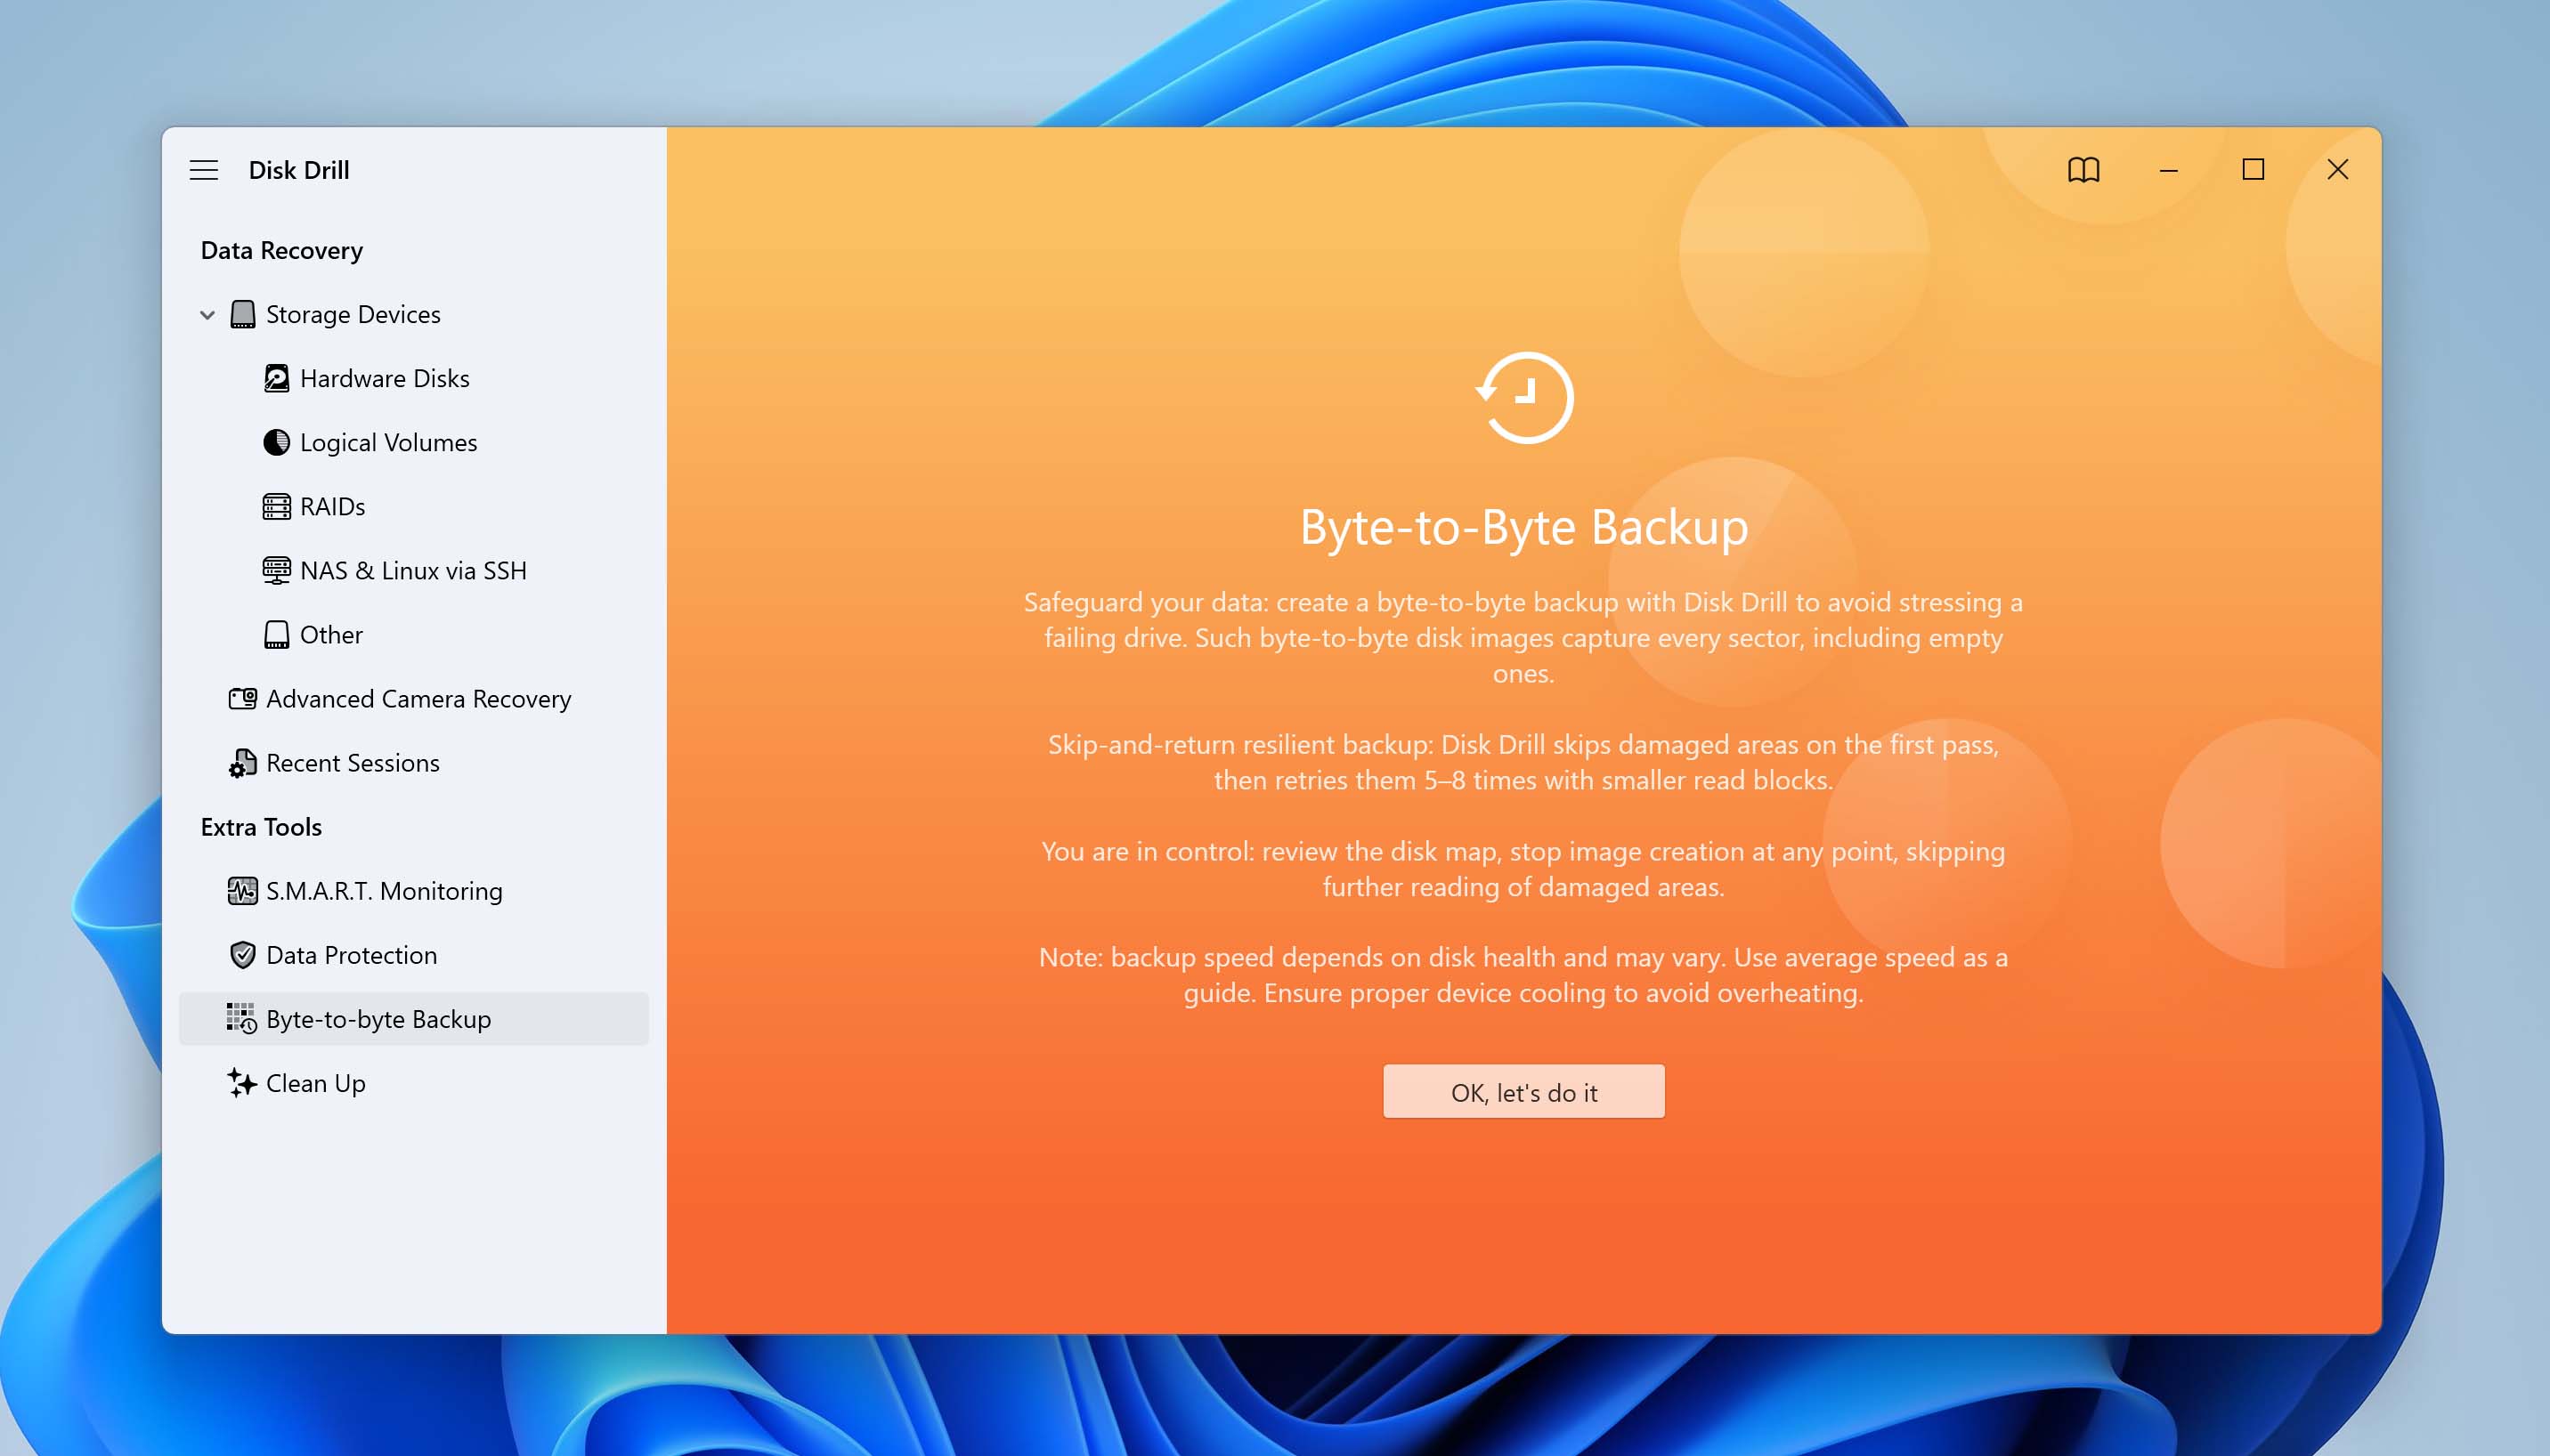Select the RAIDs device category

[332, 506]
